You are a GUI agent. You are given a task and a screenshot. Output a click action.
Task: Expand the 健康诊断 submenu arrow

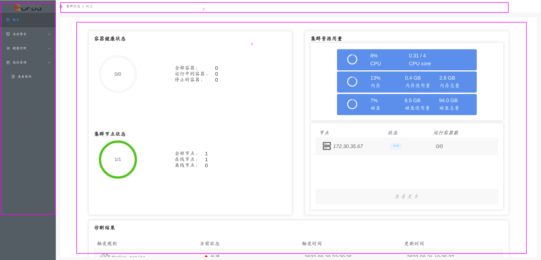[49, 48]
